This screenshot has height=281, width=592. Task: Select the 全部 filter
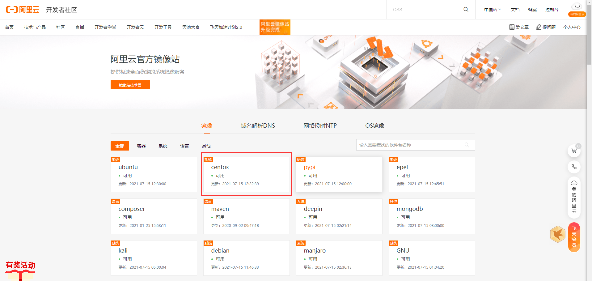coord(120,146)
